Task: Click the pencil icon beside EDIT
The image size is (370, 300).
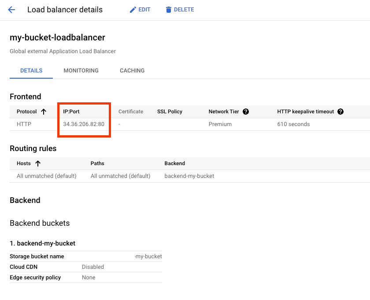Action: tap(133, 10)
